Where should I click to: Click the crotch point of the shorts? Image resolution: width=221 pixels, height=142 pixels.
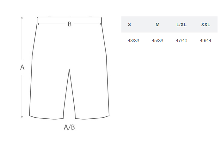tap(69, 69)
